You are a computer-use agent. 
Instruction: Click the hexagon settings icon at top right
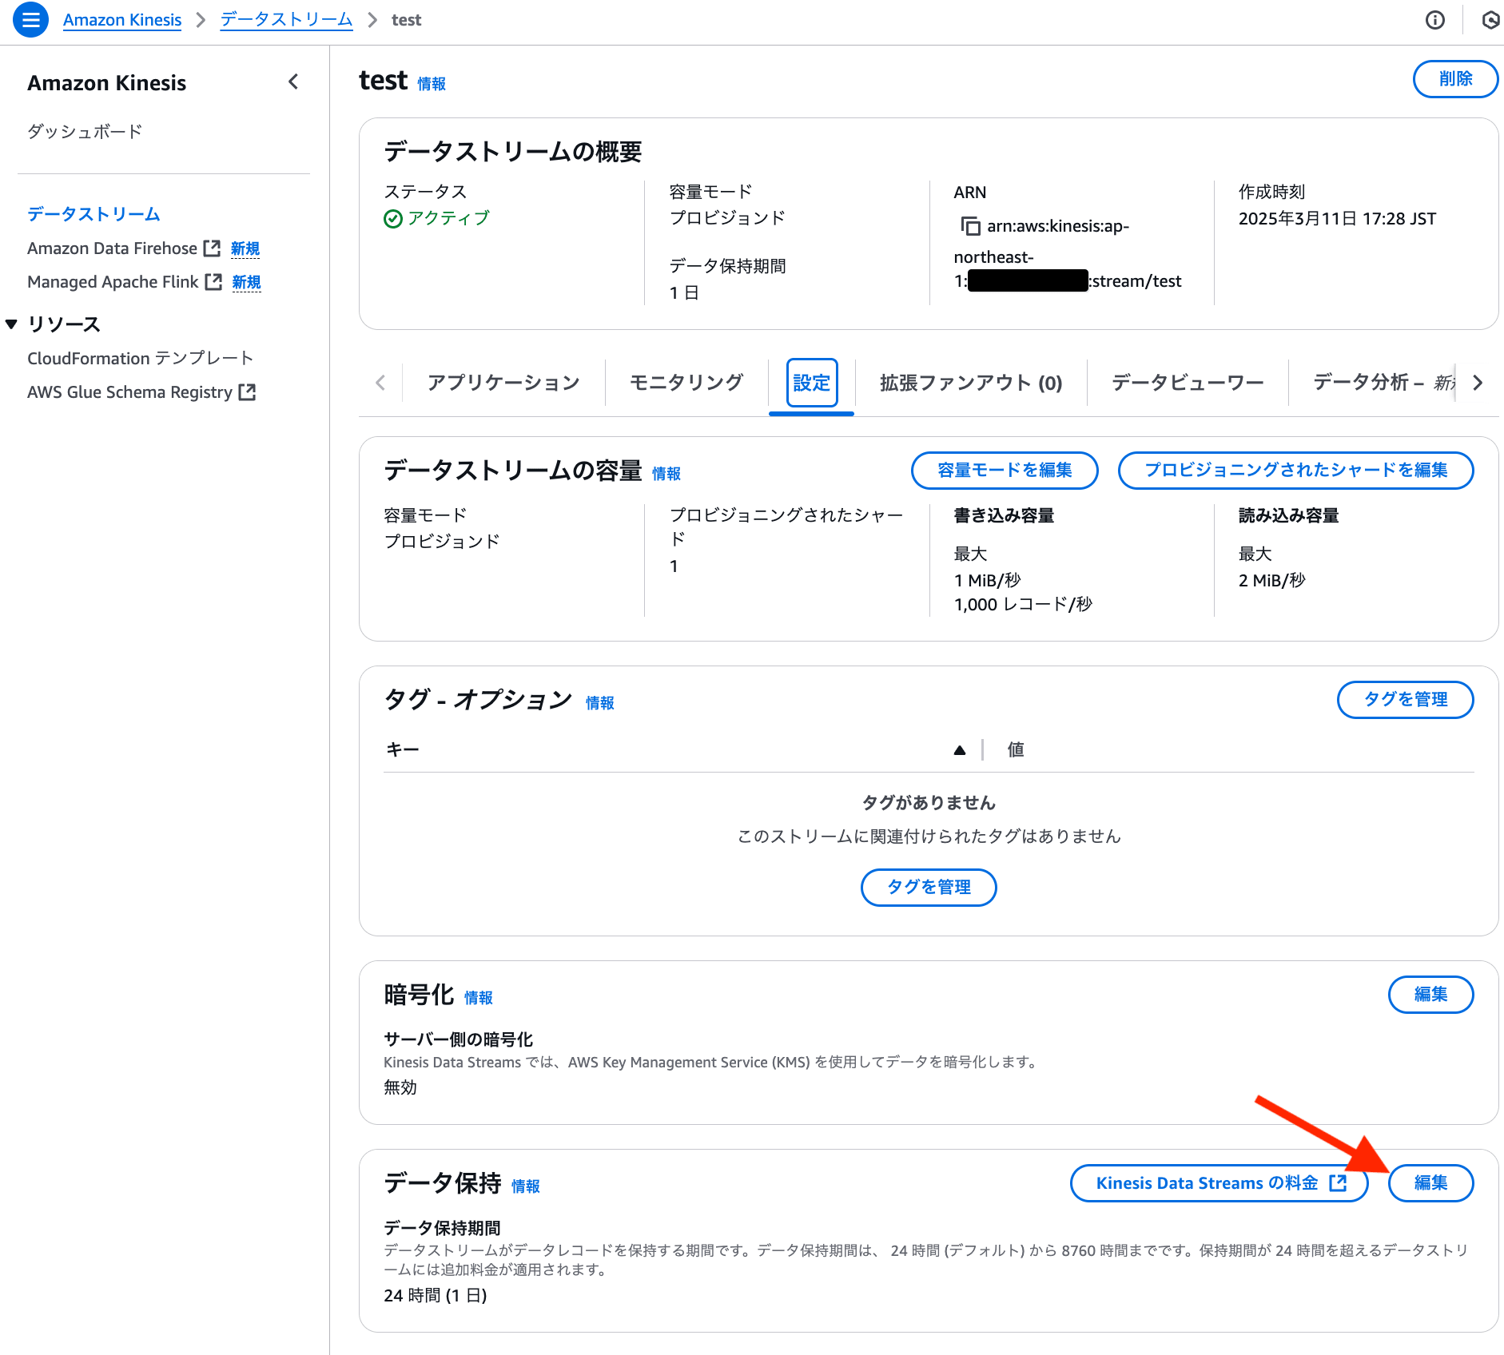[1490, 20]
